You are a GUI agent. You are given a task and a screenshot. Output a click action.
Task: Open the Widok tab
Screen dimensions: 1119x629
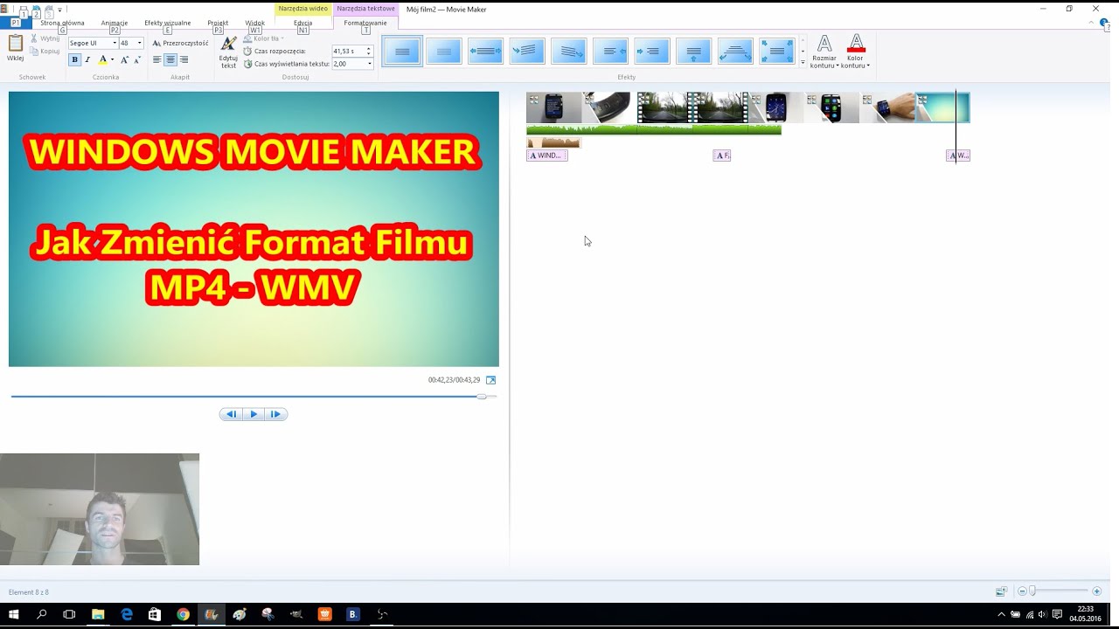(x=255, y=23)
